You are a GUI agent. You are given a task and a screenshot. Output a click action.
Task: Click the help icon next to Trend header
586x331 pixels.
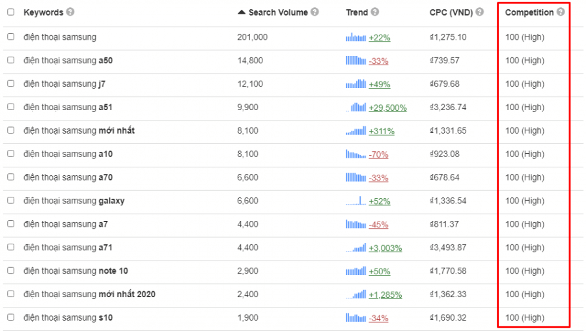point(375,12)
